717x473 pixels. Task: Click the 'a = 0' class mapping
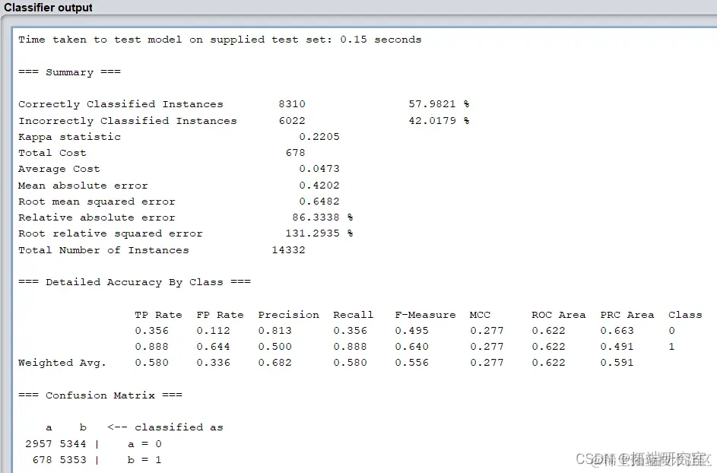click(x=144, y=444)
